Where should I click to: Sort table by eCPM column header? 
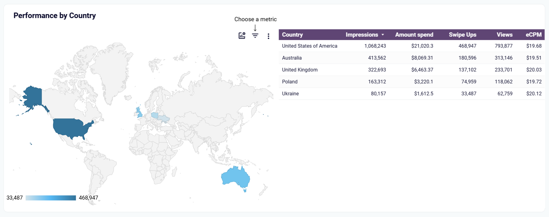click(533, 35)
